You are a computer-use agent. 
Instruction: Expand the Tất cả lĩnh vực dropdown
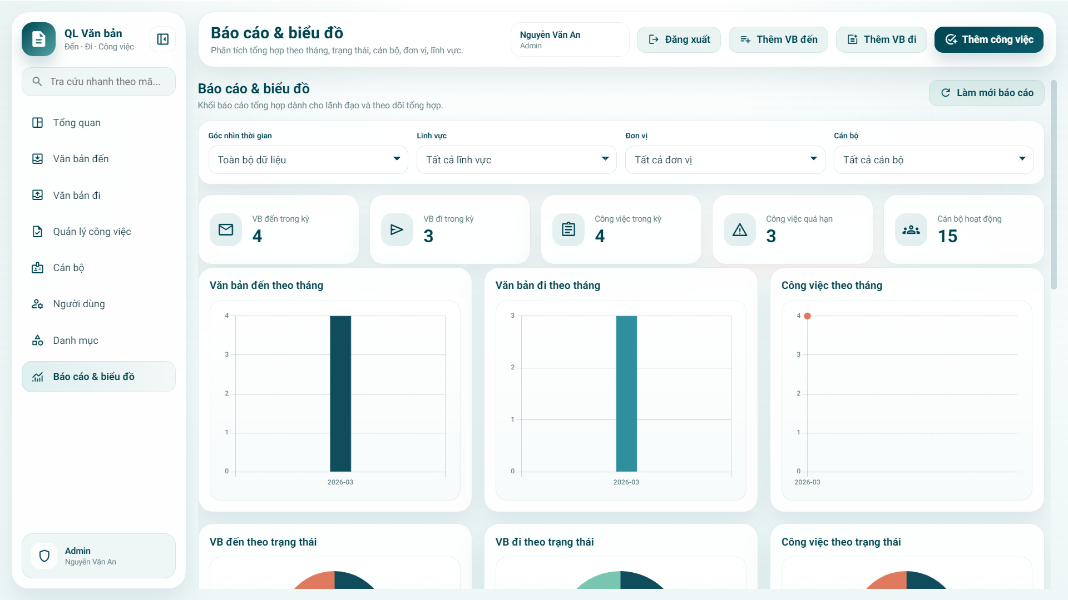(516, 160)
